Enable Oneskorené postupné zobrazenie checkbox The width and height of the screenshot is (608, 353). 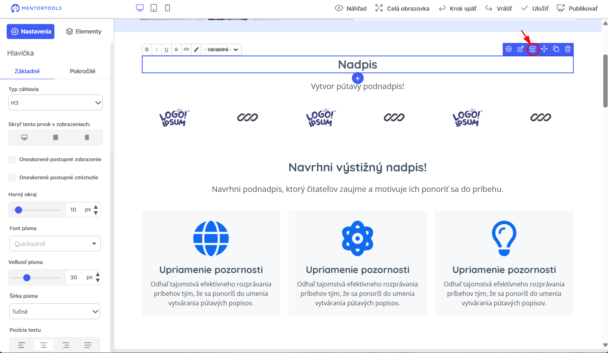tap(12, 160)
